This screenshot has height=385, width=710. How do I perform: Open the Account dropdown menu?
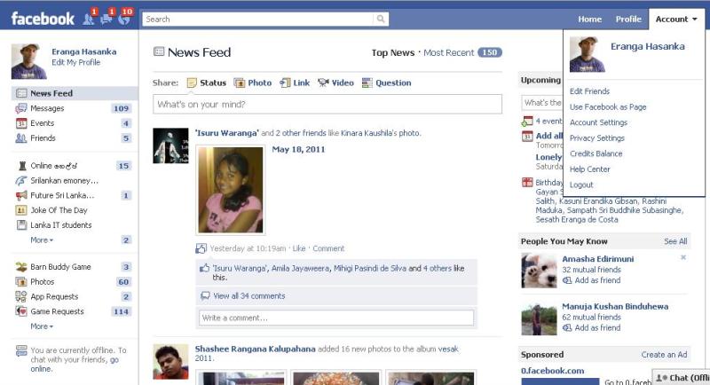(676, 19)
